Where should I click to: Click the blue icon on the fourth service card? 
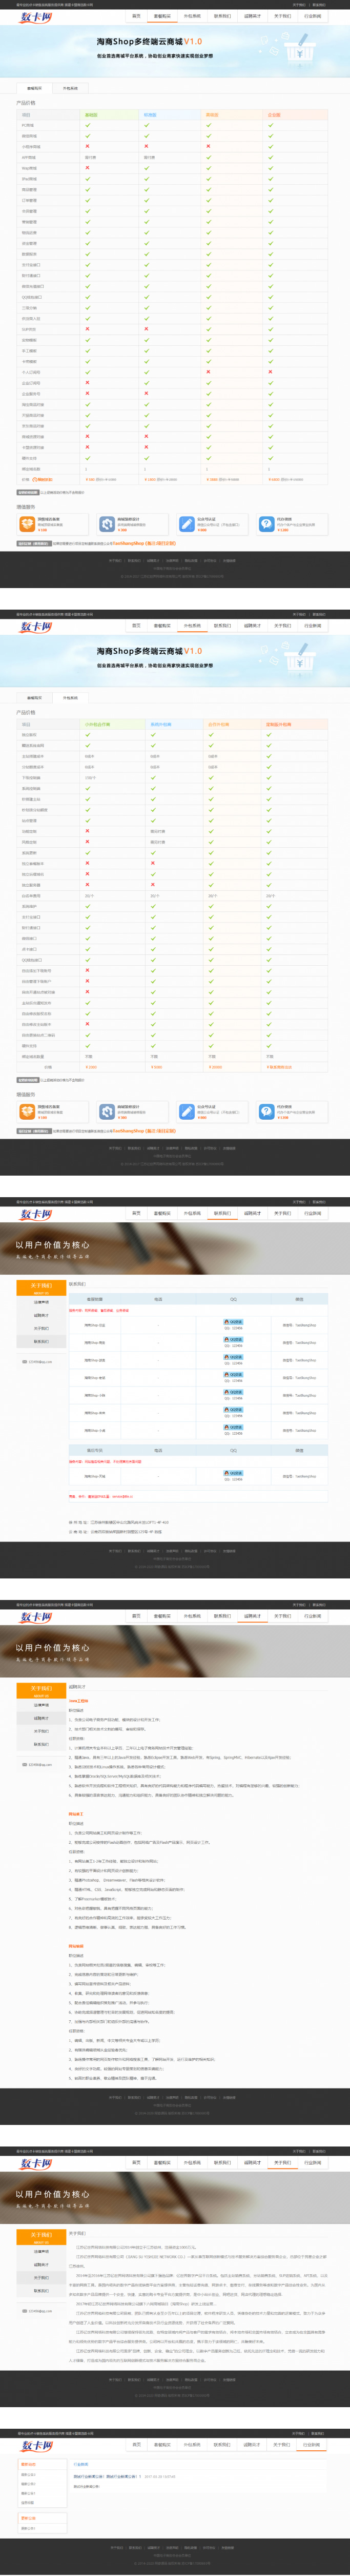(x=266, y=523)
